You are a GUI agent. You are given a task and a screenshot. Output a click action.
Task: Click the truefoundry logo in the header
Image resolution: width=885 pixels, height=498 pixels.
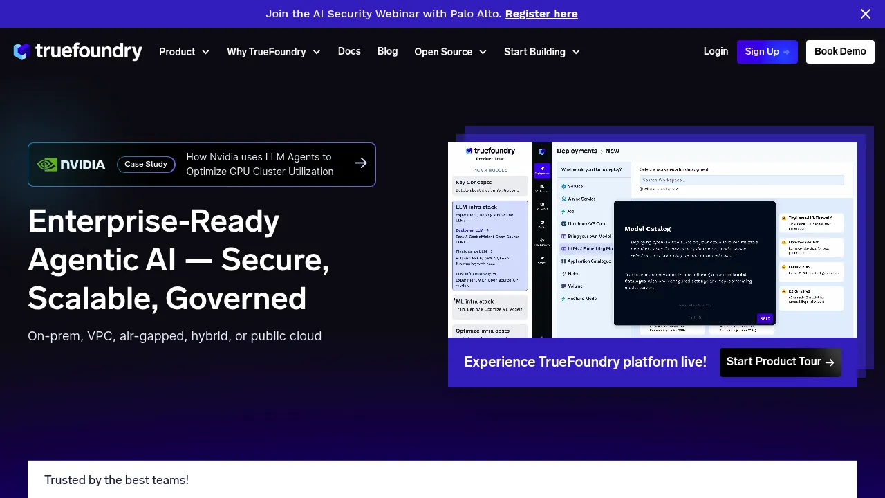point(77,51)
